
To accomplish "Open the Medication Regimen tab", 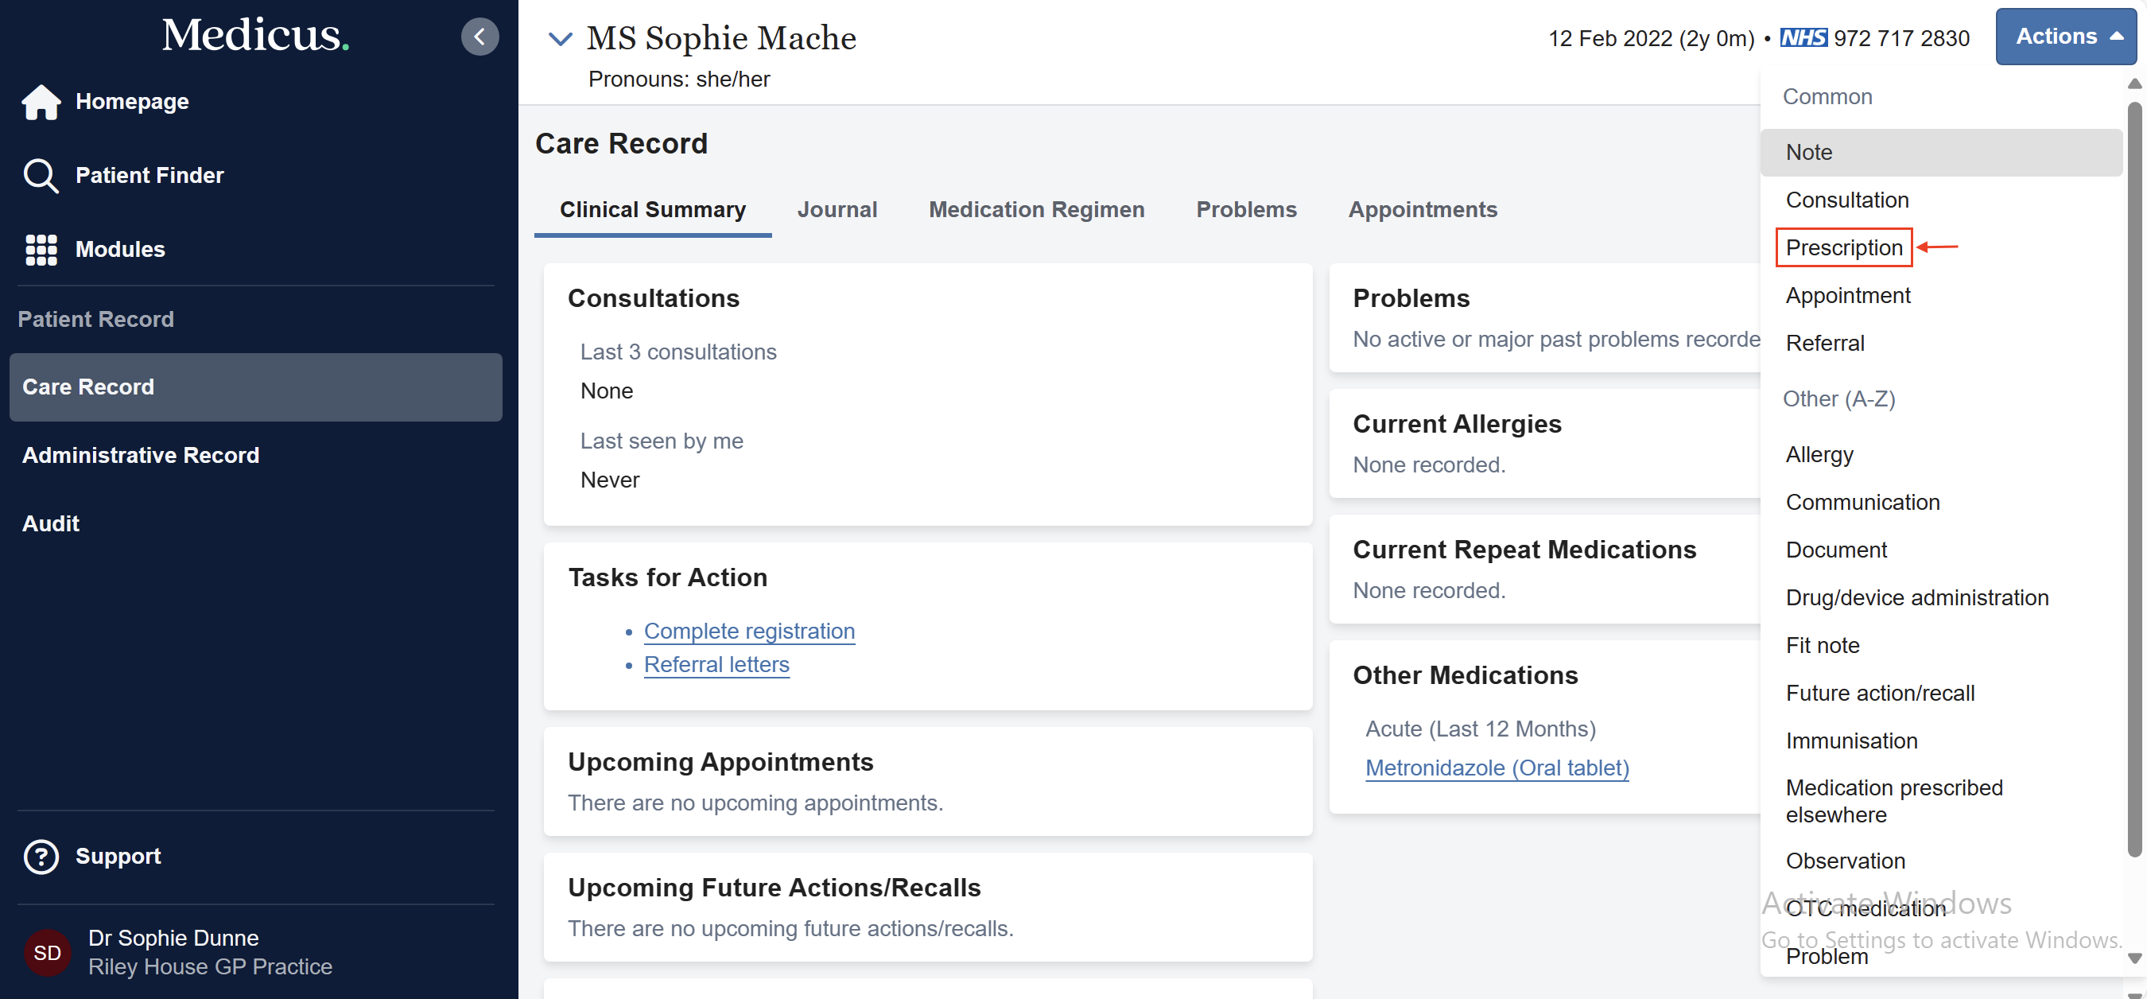I will coord(1036,209).
